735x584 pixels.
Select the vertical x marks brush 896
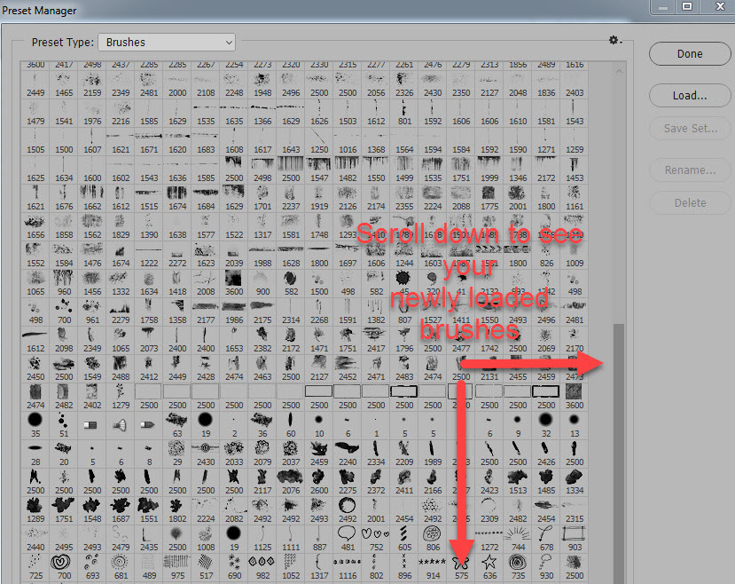point(404,567)
